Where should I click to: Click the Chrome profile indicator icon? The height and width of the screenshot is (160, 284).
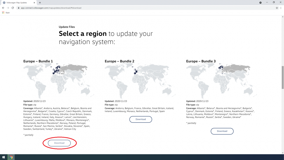[260, 3]
